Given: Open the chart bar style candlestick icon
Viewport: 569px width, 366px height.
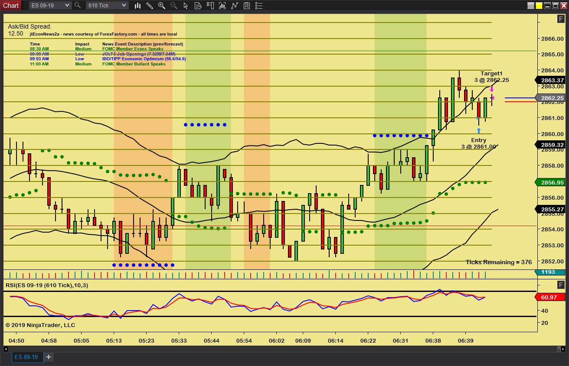Looking at the screenshot, I should (x=137, y=6).
